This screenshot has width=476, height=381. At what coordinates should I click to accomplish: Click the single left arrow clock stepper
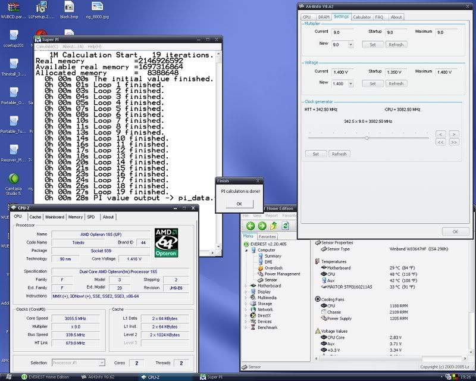[441, 134]
